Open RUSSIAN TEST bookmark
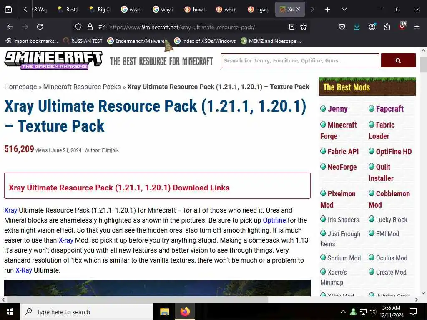 83,41
